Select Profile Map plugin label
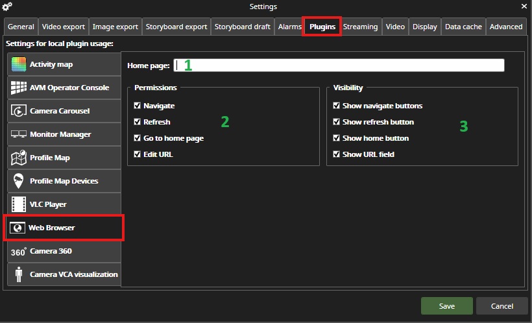532x323 pixels. coord(50,158)
